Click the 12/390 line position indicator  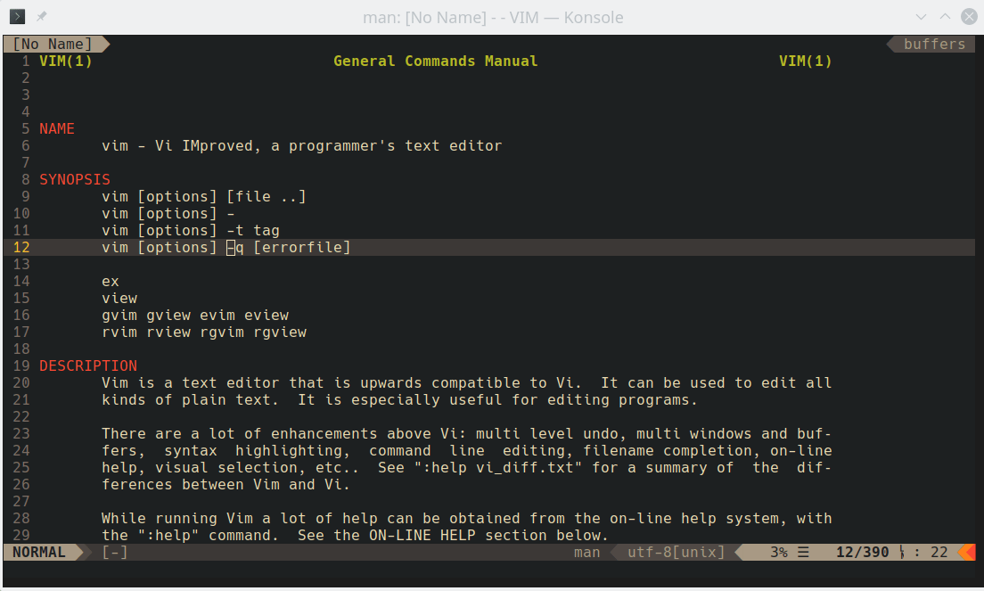pyautogui.click(x=864, y=552)
